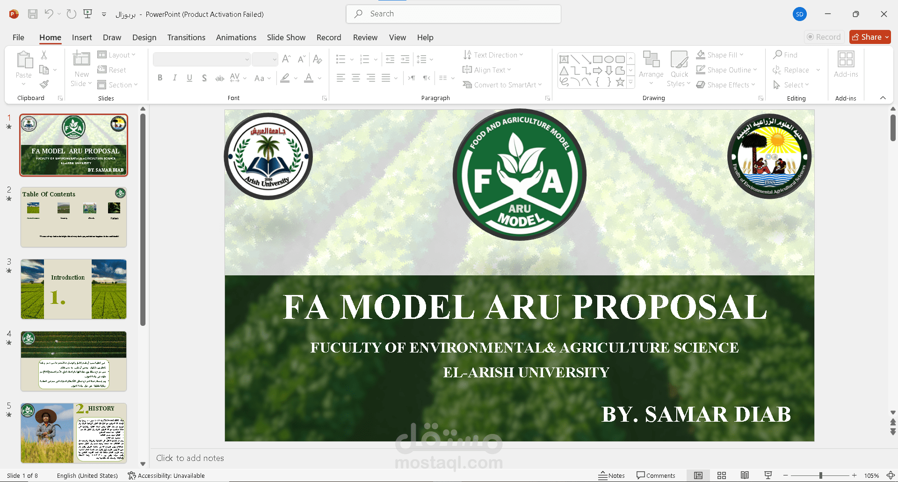Viewport: 898px width, 482px height.
Task: Apply text highlight color swatch
Action: (285, 78)
